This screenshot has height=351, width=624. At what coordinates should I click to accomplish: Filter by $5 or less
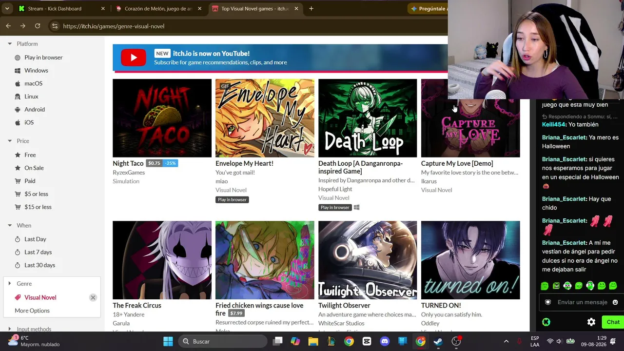36,194
